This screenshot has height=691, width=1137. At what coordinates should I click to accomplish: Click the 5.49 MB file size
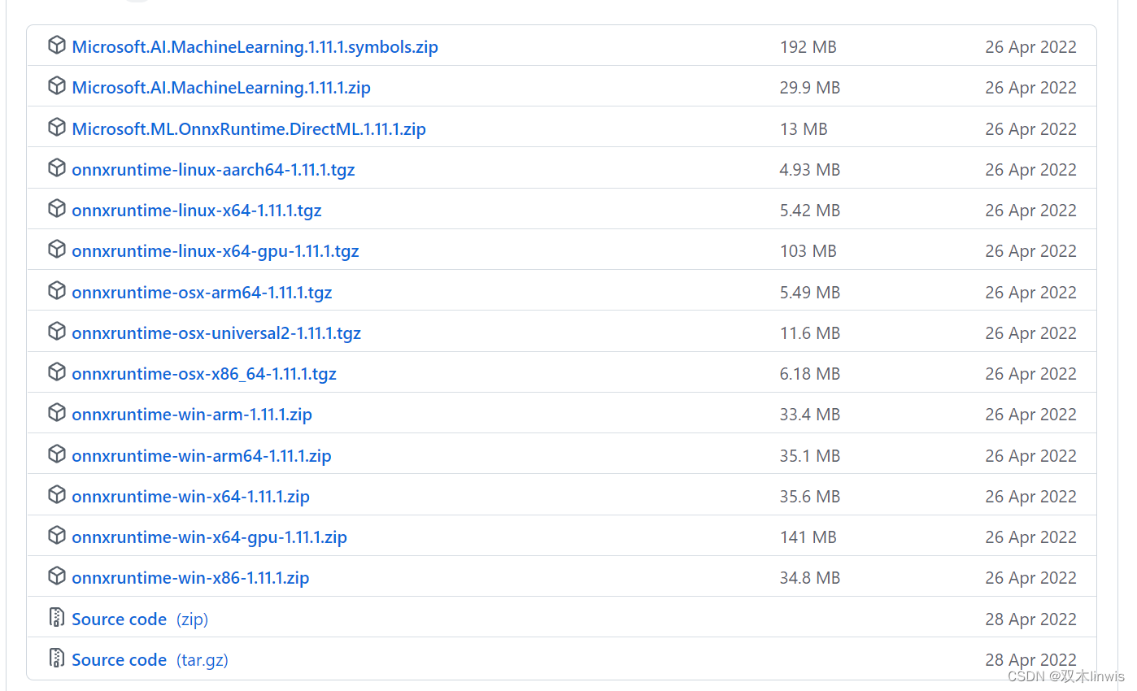(810, 293)
